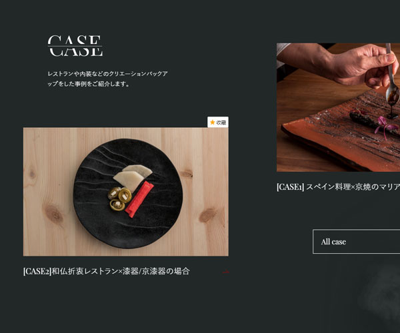
Task: Click the CASE section heading logo
Action: tap(75, 46)
